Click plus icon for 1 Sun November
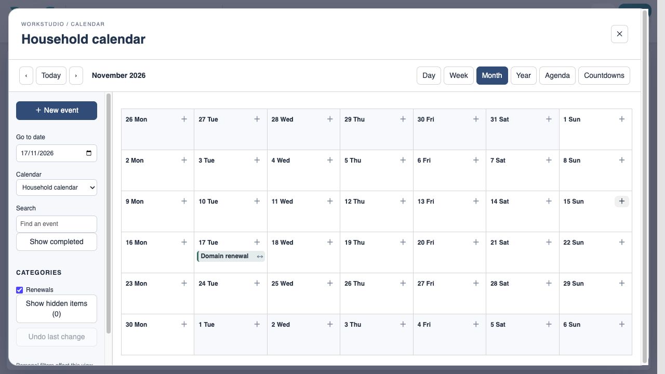The height and width of the screenshot is (374, 665). pos(622,119)
